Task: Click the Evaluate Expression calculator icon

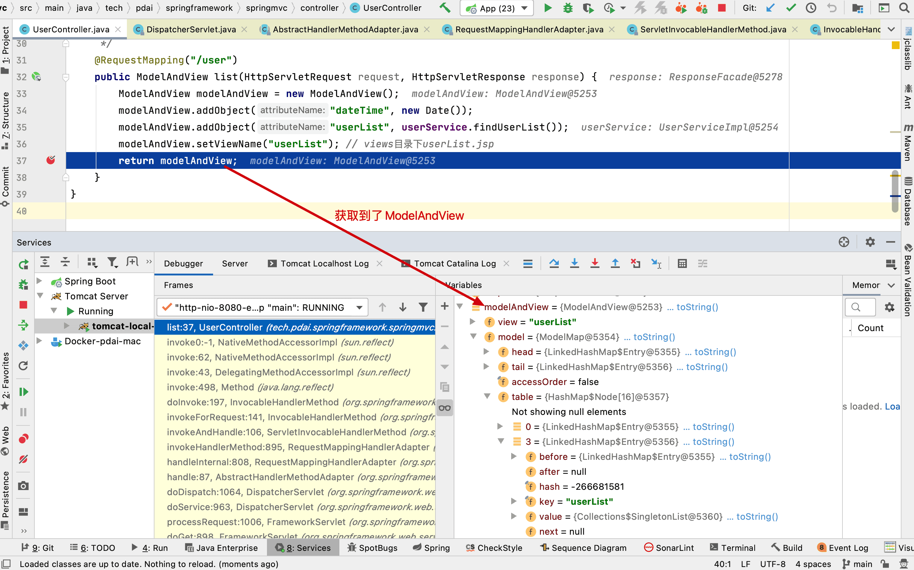Action: tap(682, 263)
